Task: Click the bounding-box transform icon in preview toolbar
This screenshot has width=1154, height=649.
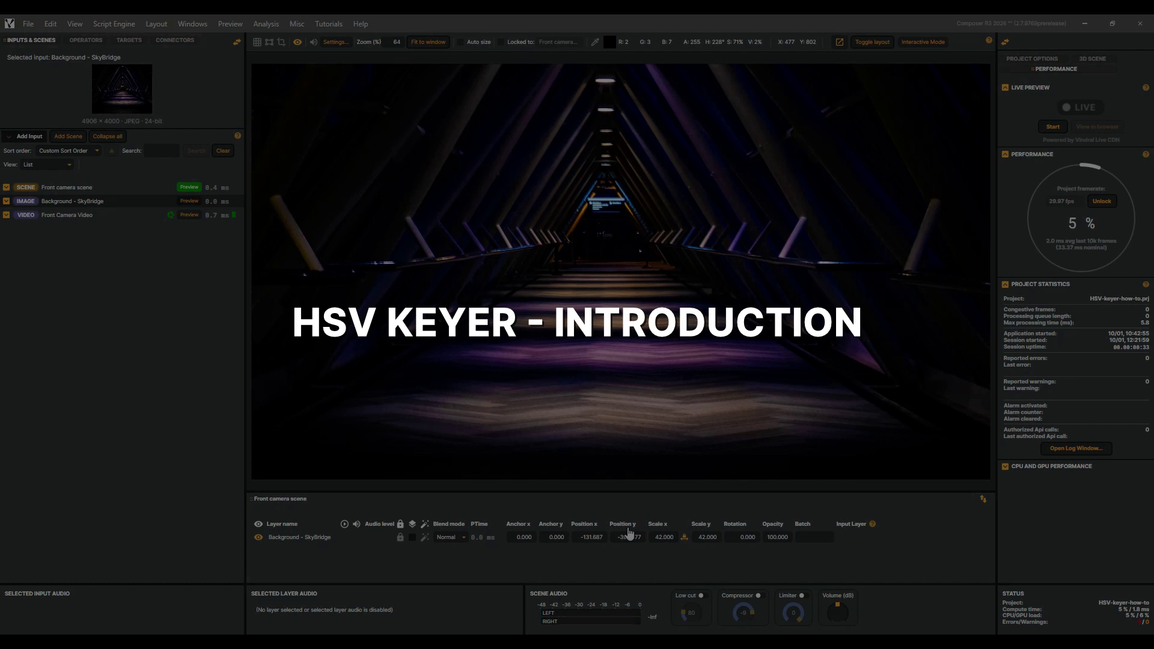Action: [x=269, y=42]
